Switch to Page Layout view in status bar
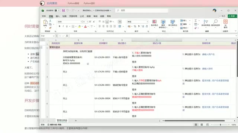This screenshot has width=238, height=133. 202,125
